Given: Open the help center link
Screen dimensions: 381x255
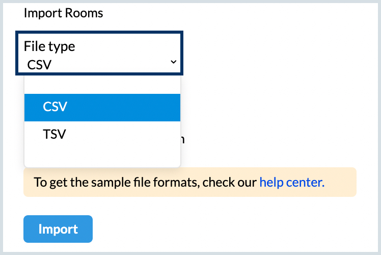Looking at the screenshot, I should click(292, 182).
